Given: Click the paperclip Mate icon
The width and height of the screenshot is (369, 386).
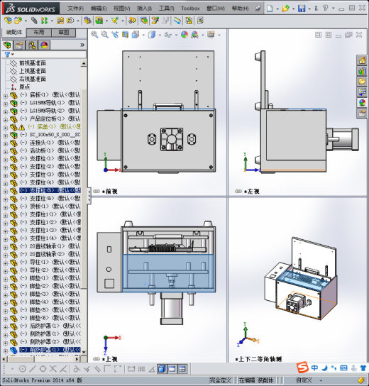Looking at the screenshot, I should coord(34,21).
